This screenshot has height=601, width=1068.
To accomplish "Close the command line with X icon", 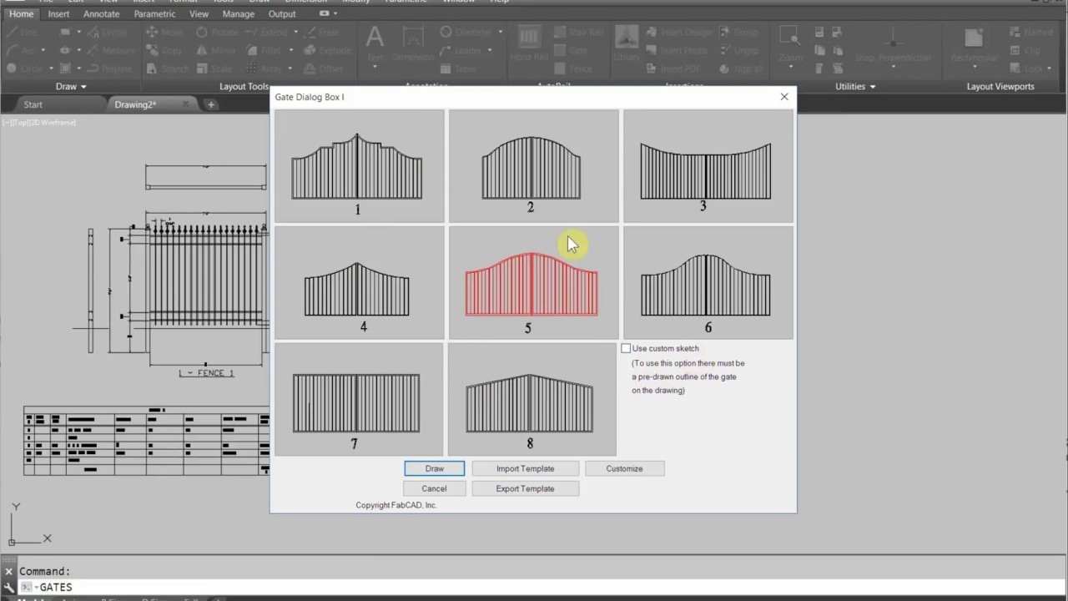I will pos(8,572).
